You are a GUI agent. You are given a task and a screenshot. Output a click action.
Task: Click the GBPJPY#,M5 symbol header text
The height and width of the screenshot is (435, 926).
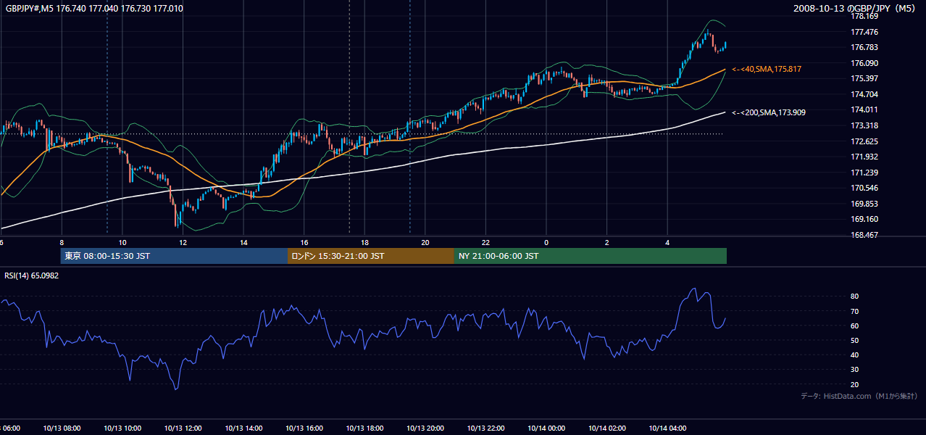pyautogui.click(x=93, y=9)
